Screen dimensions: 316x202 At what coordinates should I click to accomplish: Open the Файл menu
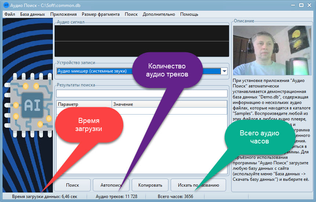click(10, 14)
